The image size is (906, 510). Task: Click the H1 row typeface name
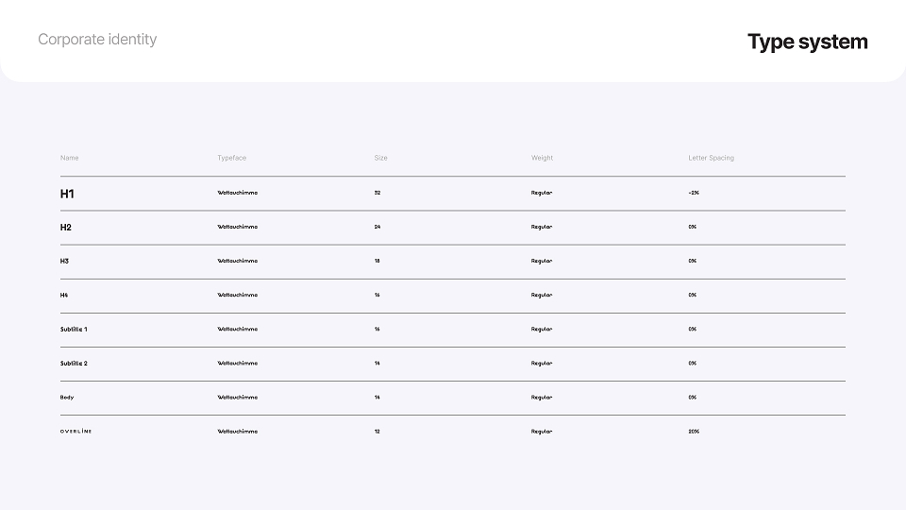(x=238, y=193)
